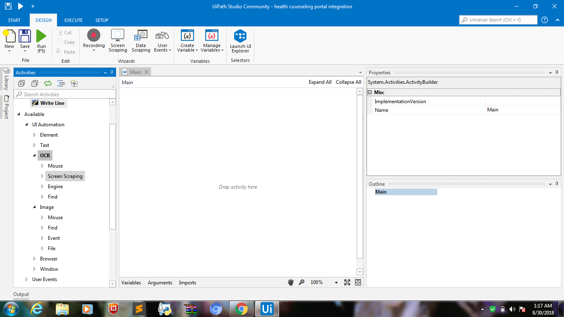Click the Name property value Main
This screenshot has width=564, height=317.
coord(523,110)
